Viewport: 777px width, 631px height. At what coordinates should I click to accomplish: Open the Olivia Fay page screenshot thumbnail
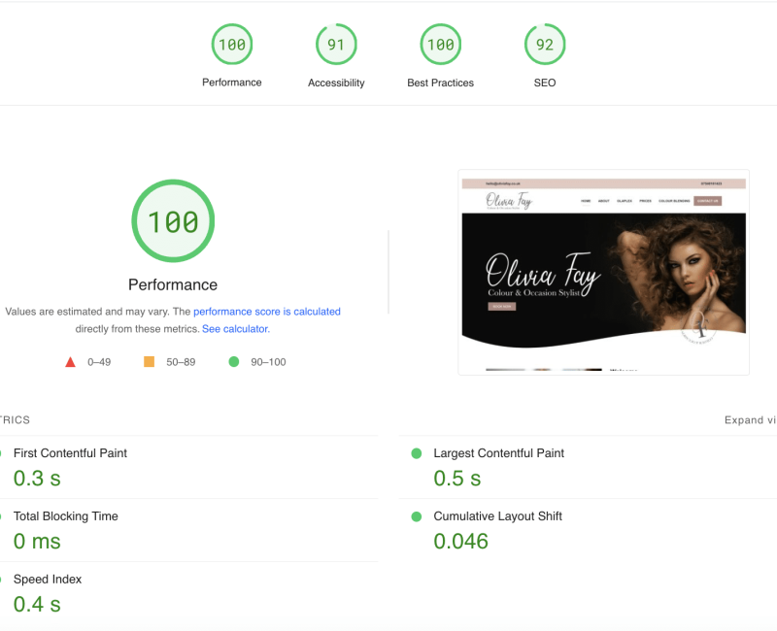tap(603, 273)
